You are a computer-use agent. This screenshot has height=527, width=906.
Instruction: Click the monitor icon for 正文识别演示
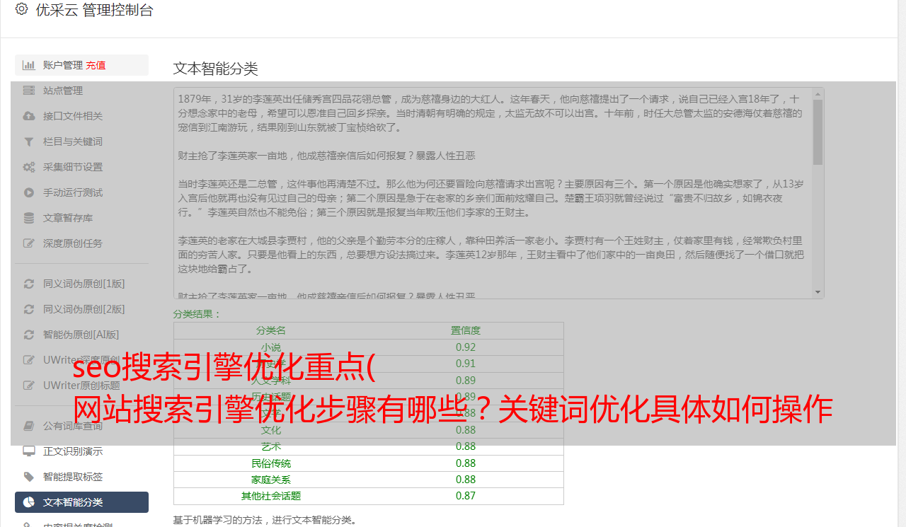[29, 451]
